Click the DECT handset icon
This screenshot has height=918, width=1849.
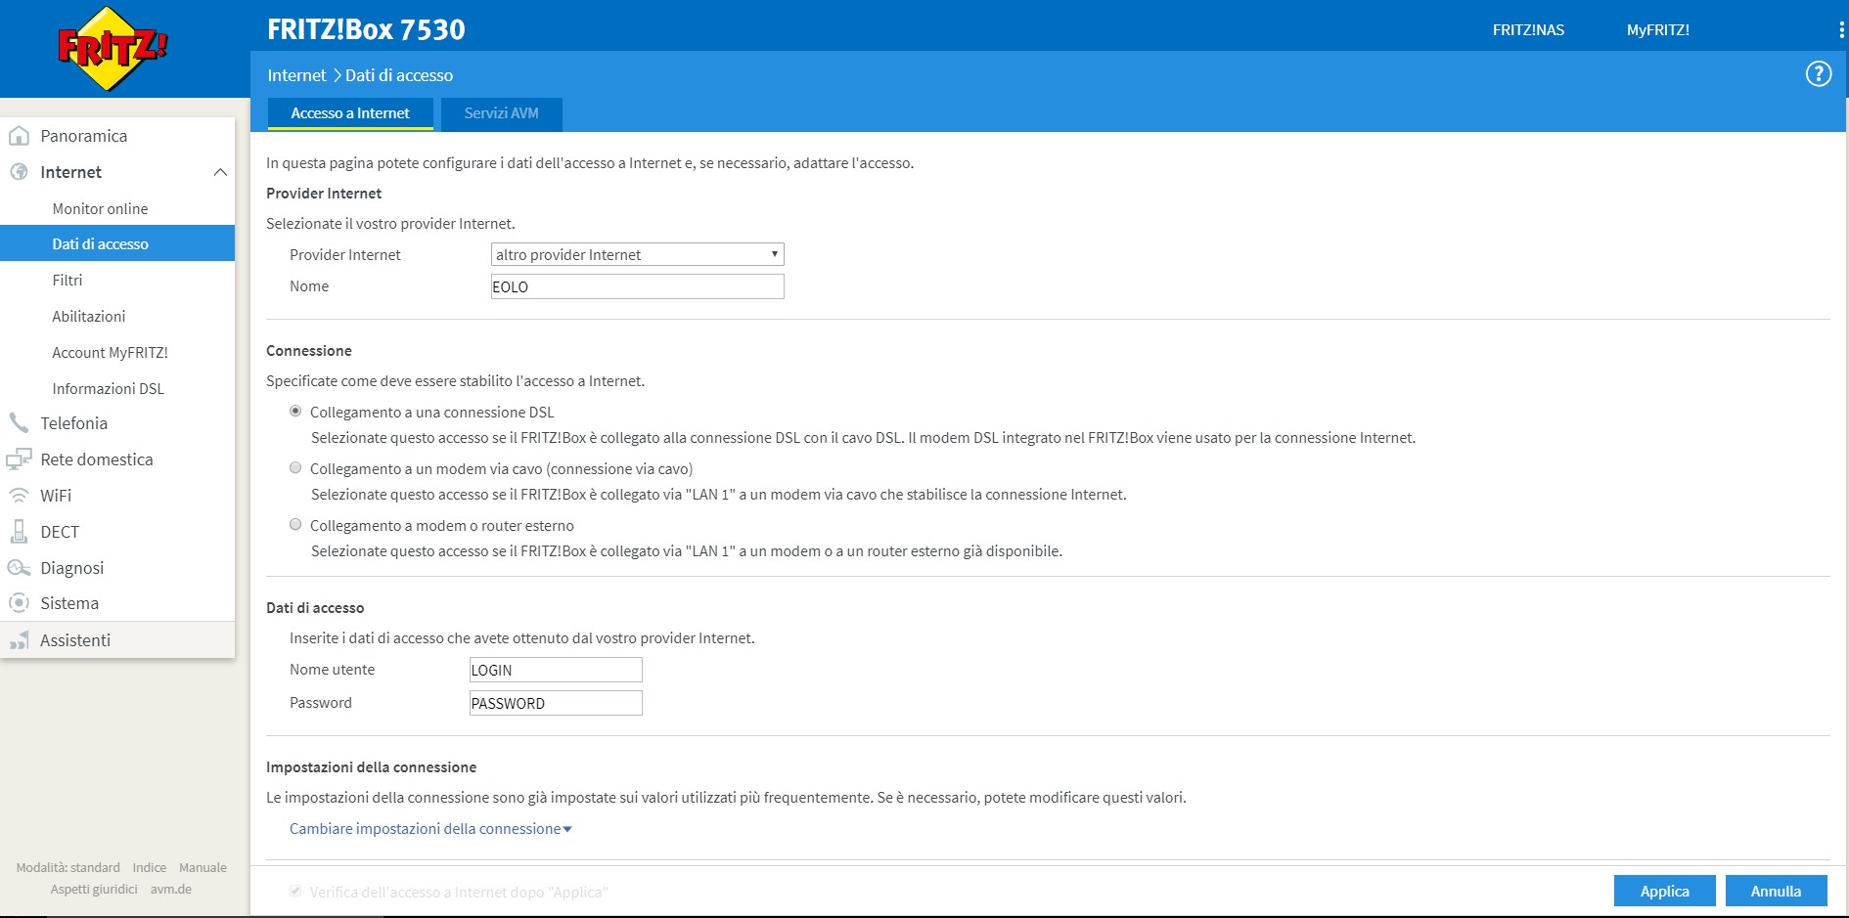[x=19, y=532]
